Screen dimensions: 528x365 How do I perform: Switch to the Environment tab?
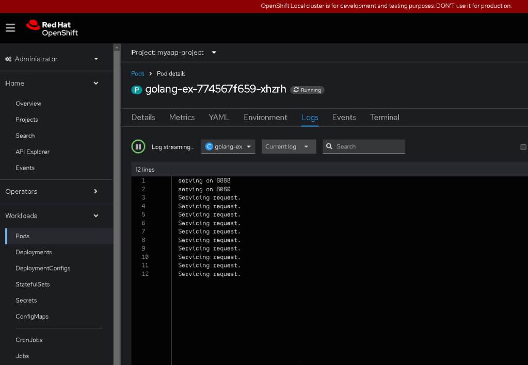265,118
